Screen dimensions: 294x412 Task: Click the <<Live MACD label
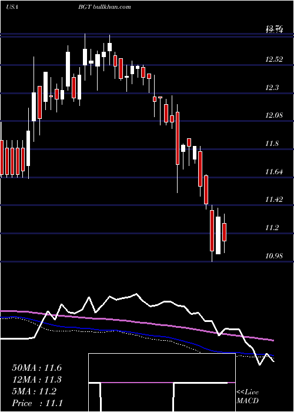[248, 397]
